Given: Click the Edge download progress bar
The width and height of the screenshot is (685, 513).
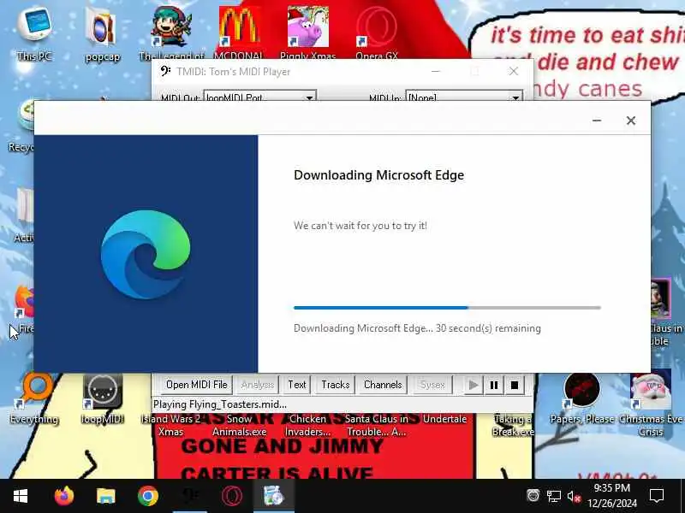Looking at the screenshot, I should tap(447, 308).
